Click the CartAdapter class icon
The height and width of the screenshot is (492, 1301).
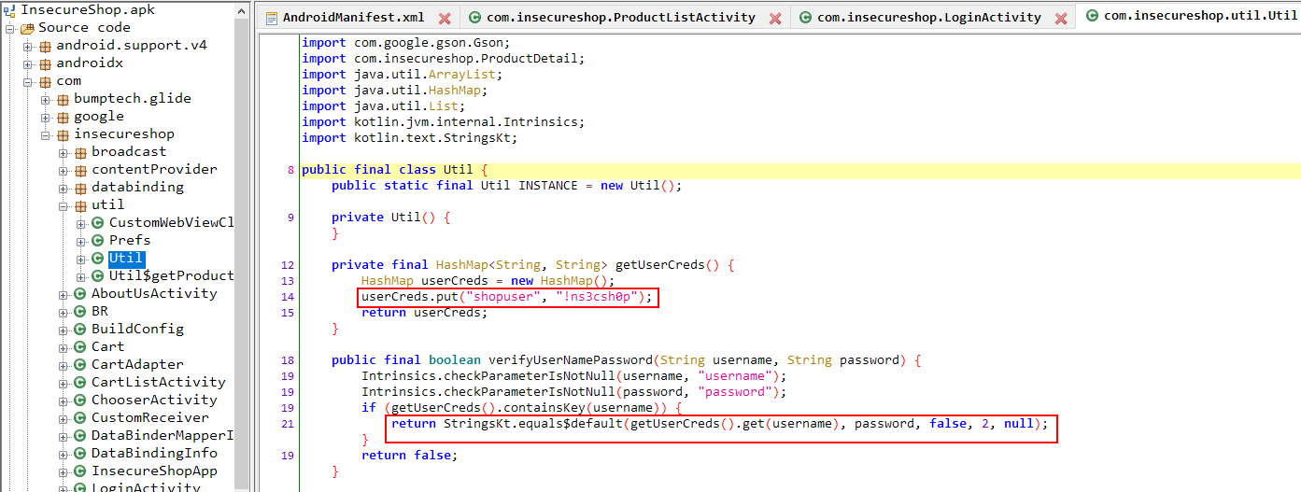tap(79, 365)
